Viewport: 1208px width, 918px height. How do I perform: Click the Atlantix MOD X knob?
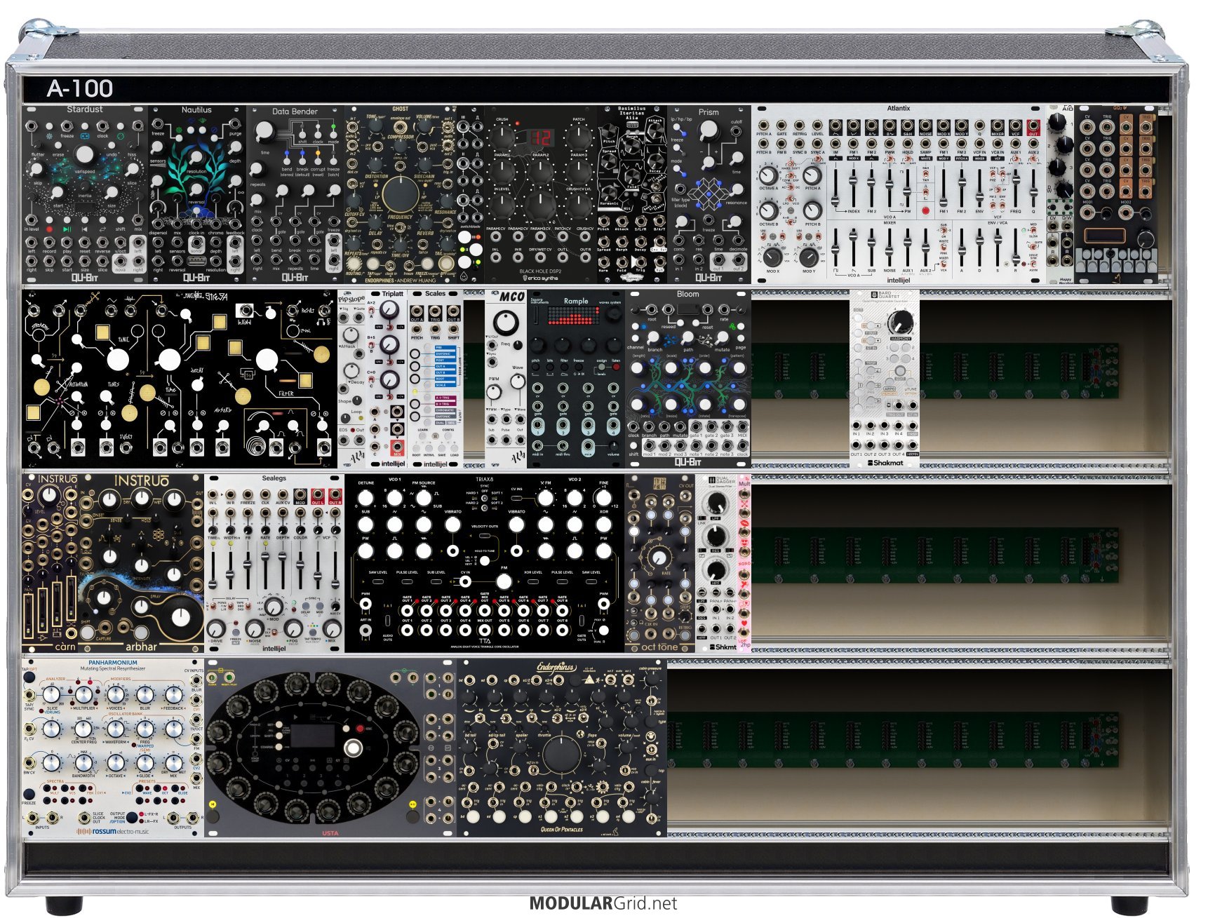tap(772, 257)
